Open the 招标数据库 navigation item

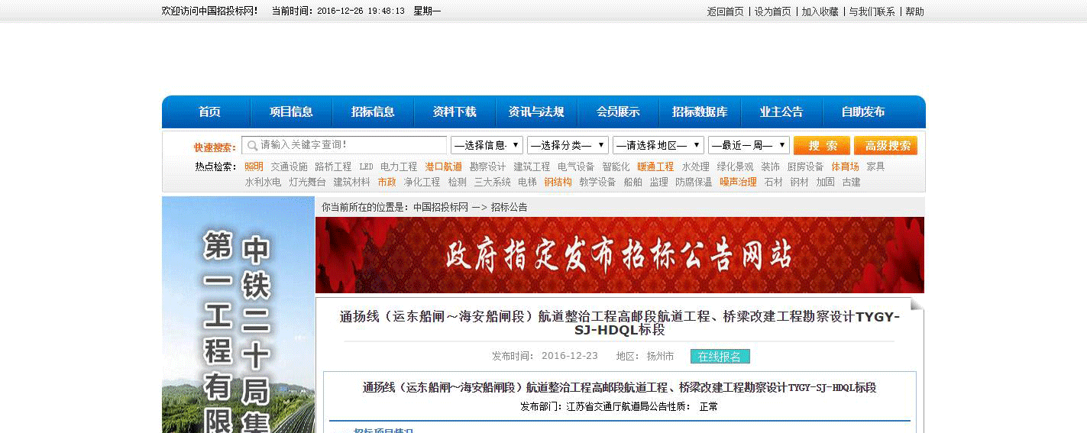click(x=700, y=112)
